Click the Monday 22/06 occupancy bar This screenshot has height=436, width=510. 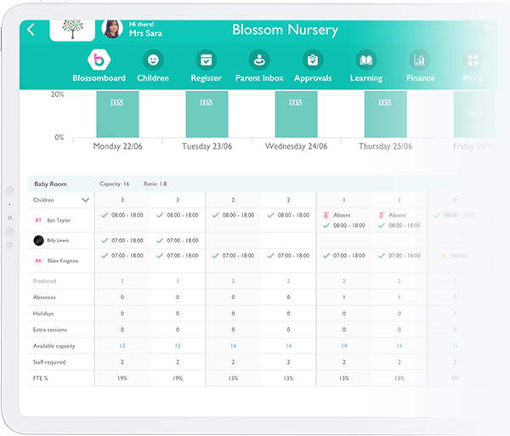coord(118,114)
